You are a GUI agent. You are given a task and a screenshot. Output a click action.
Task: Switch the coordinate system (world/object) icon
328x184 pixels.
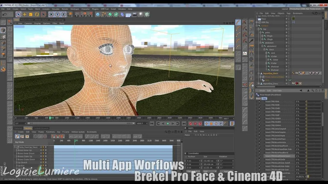70,15
